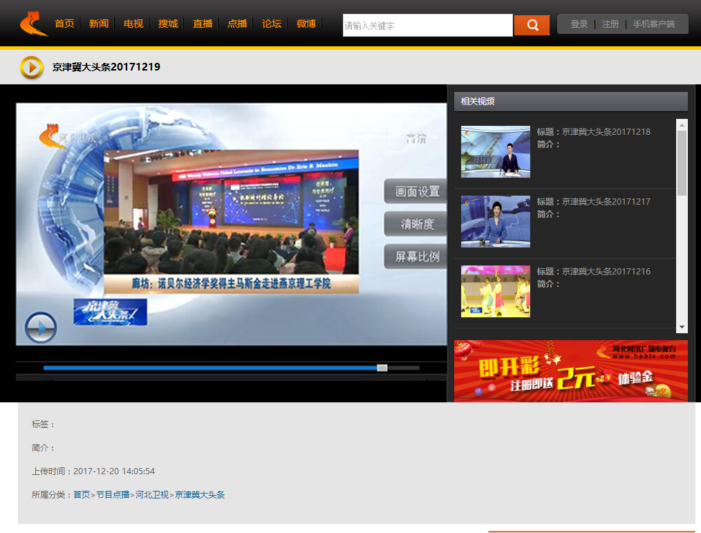Click the 登录 login link
701x533 pixels.
click(x=579, y=24)
